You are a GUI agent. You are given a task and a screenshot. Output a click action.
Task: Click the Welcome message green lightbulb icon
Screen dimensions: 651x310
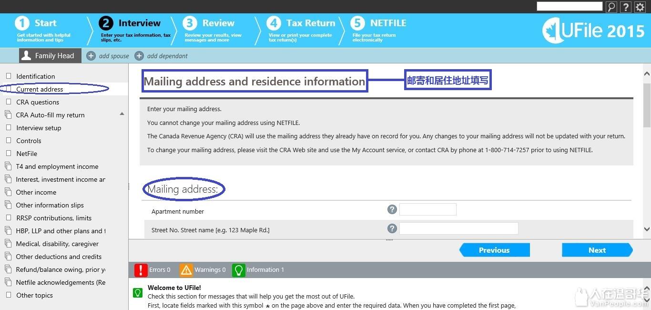tap(137, 292)
